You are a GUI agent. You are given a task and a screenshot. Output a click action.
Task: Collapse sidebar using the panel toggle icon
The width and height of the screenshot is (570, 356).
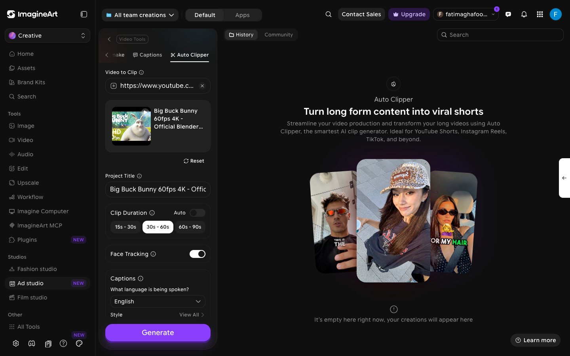coord(84,14)
